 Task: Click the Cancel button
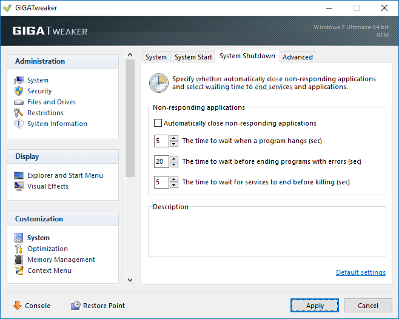[x=368, y=305]
